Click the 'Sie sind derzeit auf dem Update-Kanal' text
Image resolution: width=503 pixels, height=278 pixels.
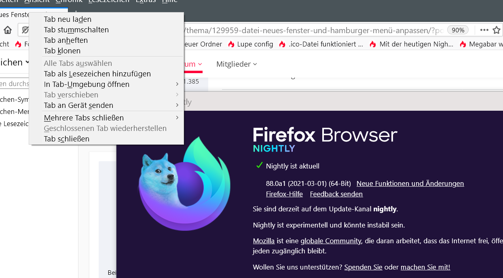click(x=325, y=209)
